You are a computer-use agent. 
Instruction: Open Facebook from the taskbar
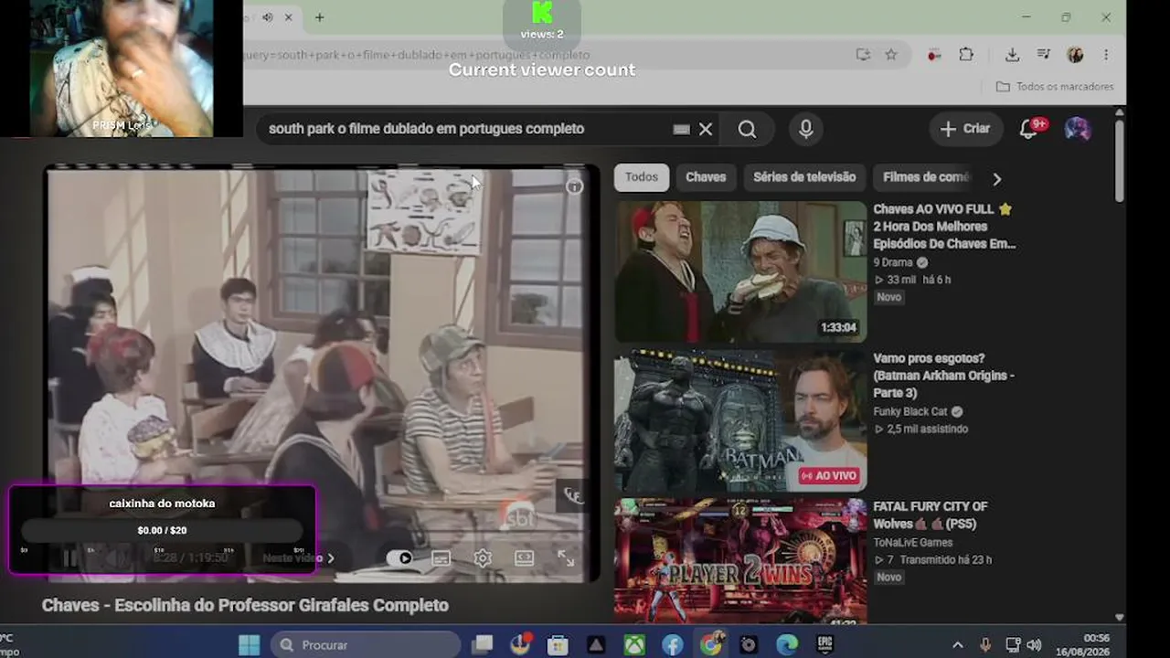pyautogui.click(x=673, y=644)
